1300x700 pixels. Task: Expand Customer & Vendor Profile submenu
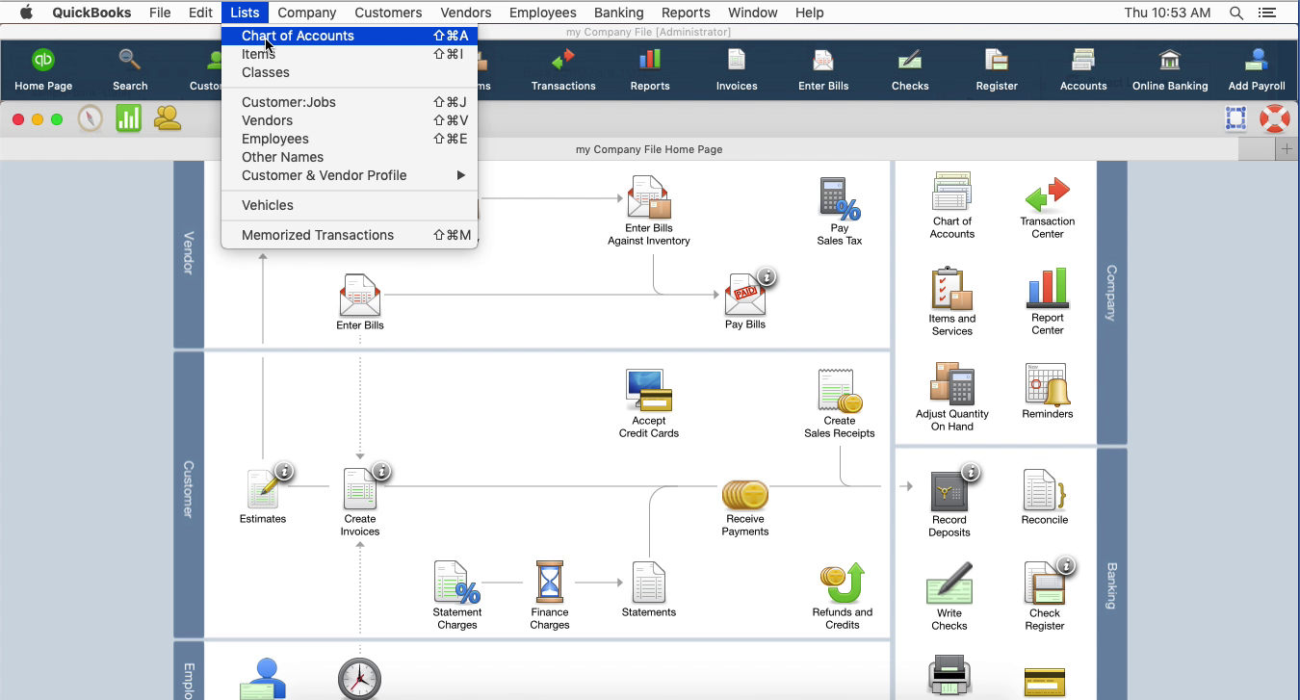(x=349, y=175)
